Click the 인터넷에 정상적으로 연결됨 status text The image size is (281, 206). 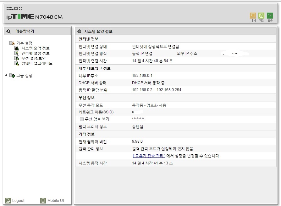(x=156, y=47)
